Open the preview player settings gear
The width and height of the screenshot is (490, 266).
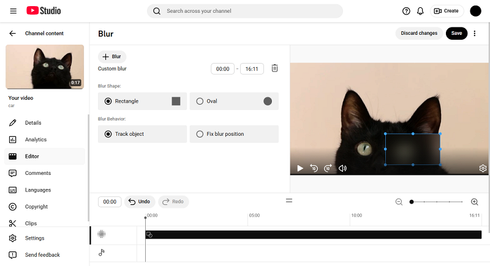(483, 168)
